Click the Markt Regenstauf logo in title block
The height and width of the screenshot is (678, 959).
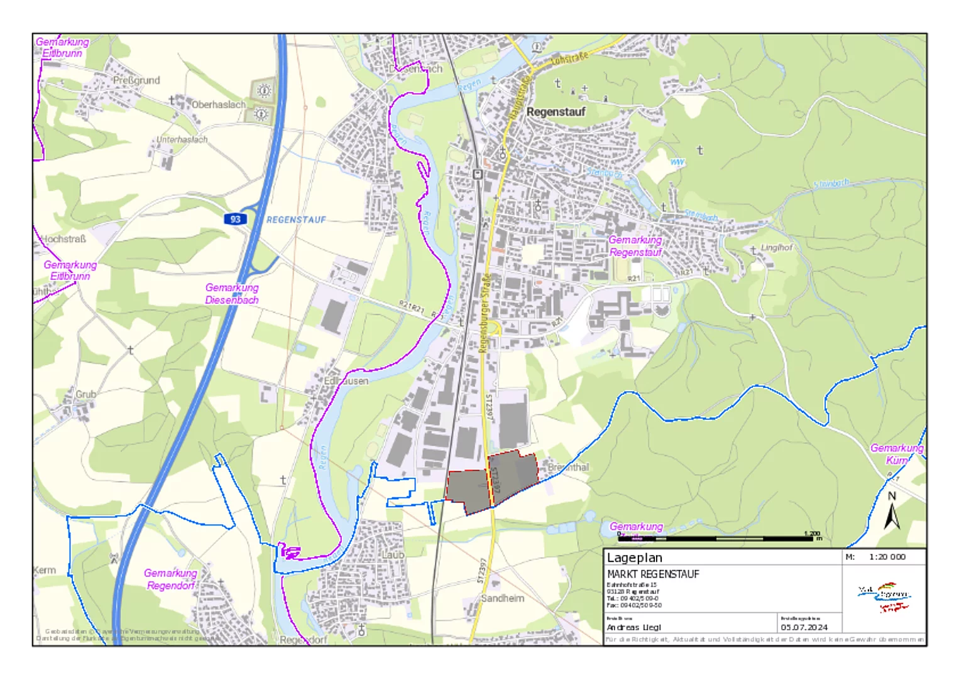(884, 598)
